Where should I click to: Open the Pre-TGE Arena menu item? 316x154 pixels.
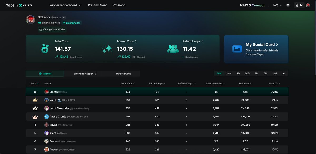98,5
